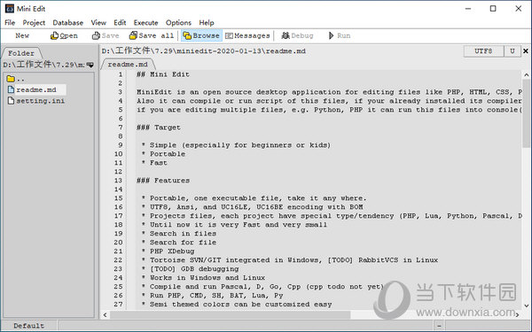Go to parent folder '..' item
This screenshot has width=532, height=332.
click(x=16, y=79)
